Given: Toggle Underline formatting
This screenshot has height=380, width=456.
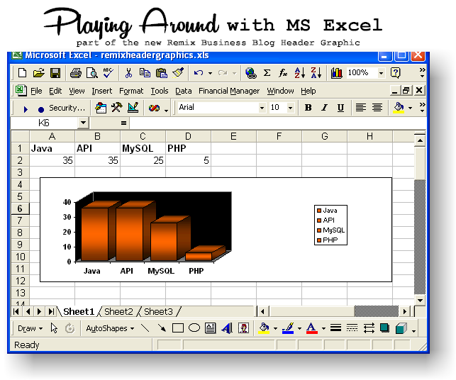Looking at the screenshot, I should pos(340,108).
